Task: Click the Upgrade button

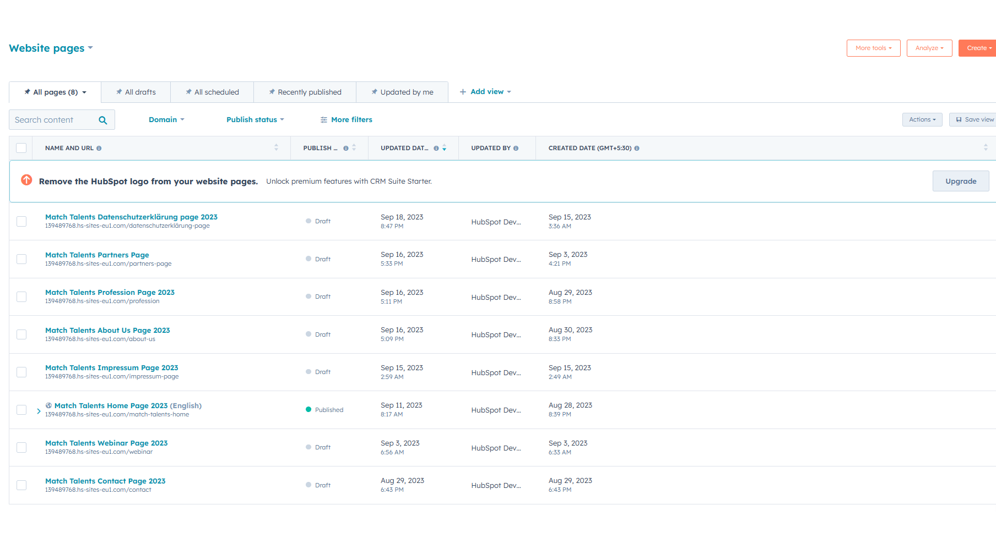Action: point(961,181)
